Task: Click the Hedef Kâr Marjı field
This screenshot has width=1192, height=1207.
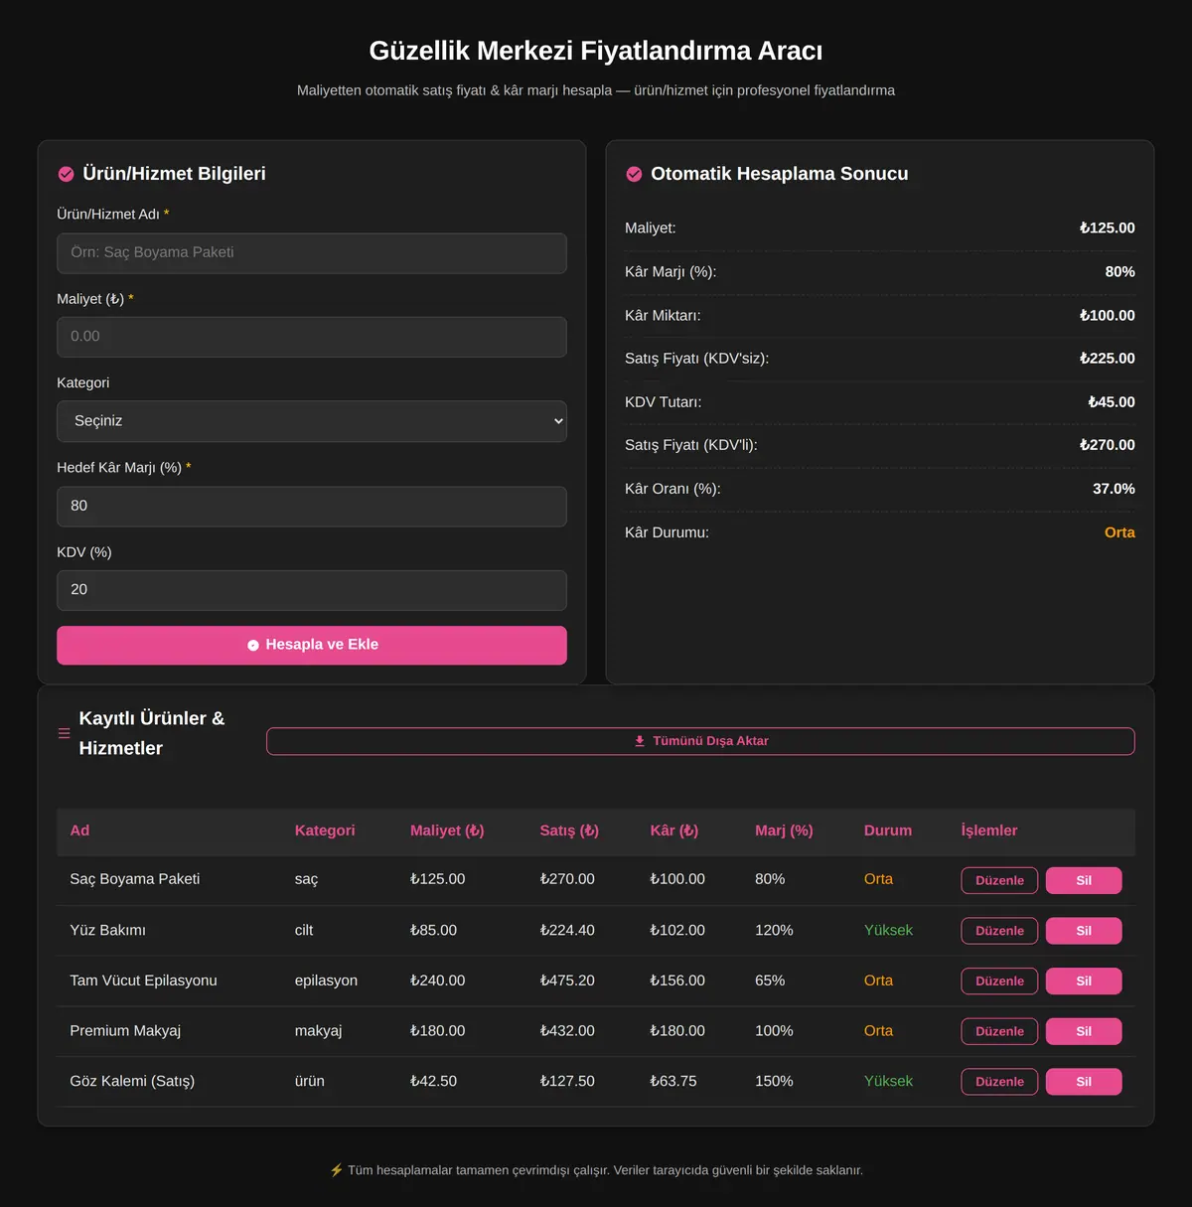Action: coord(312,507)
